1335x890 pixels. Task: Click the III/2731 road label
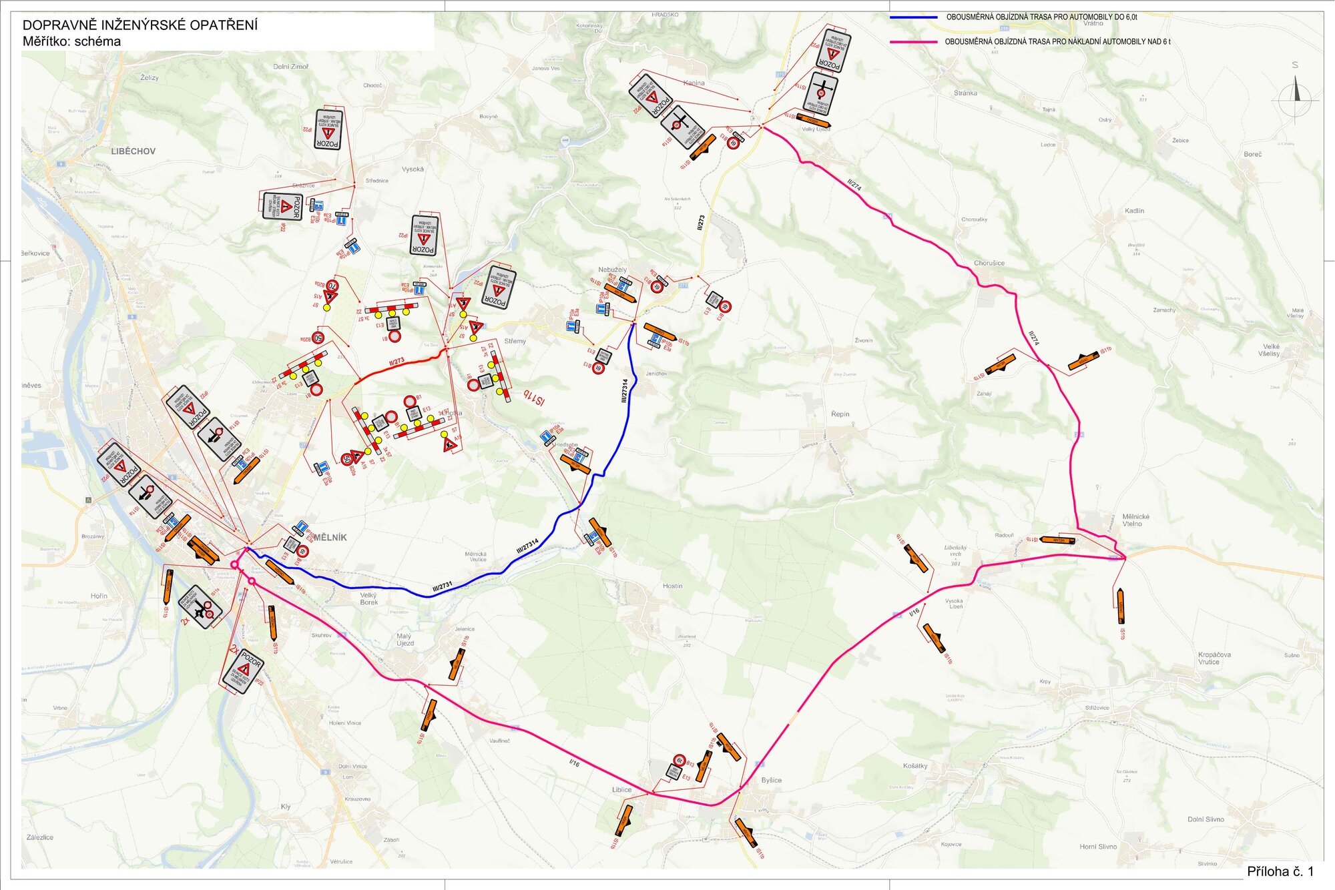442,587
